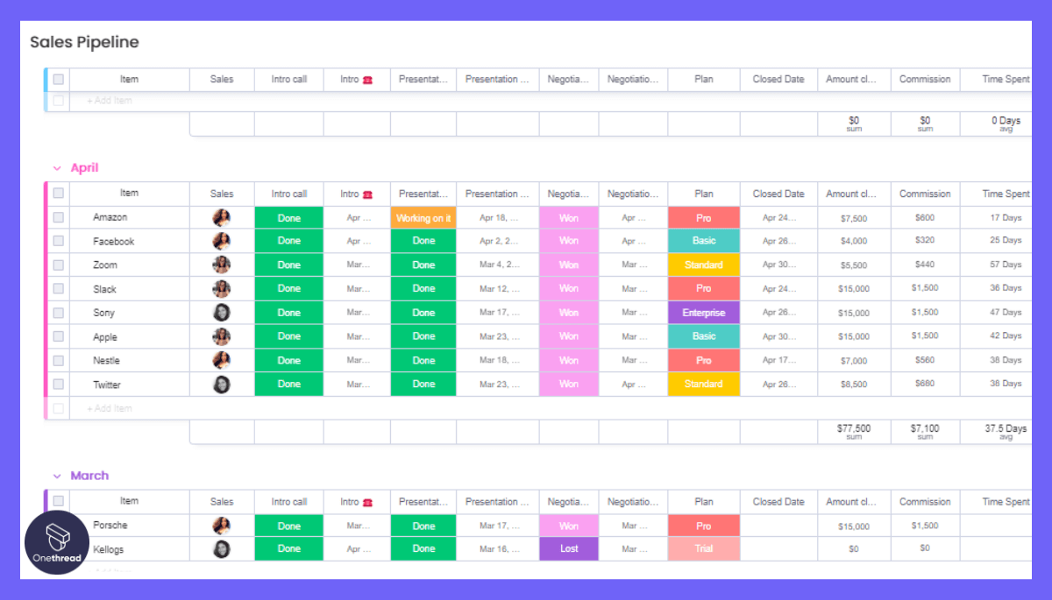Collapse the April group
This screenshot has width=1052, height=600.
59,167
